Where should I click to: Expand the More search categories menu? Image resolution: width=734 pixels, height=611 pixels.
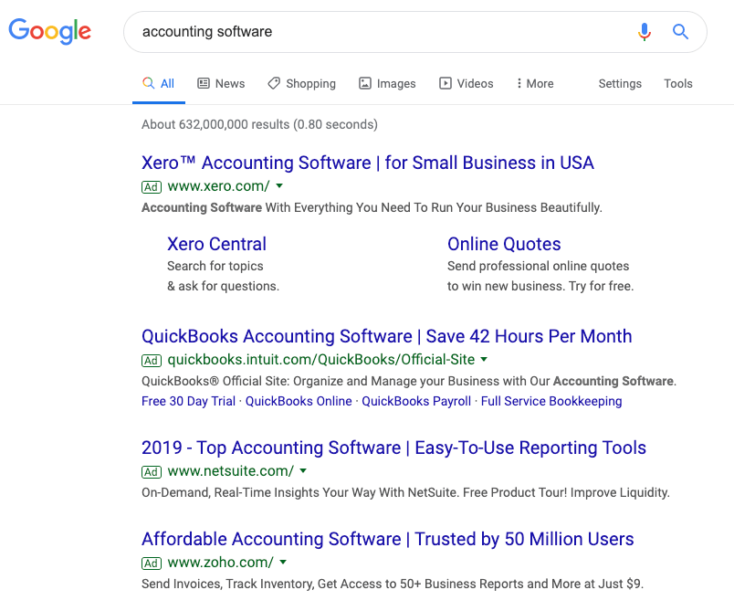pos(535,83)
